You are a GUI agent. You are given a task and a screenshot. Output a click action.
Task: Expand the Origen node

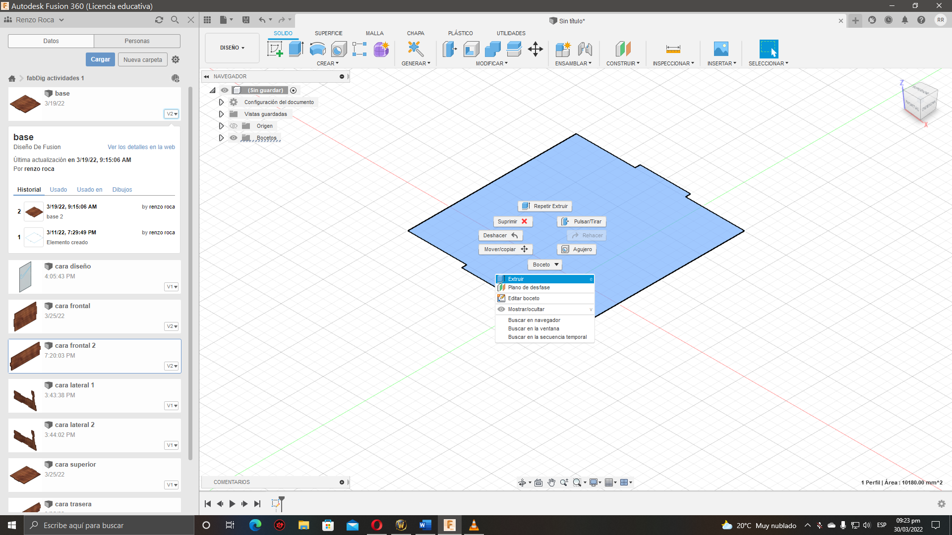(221, 126)
